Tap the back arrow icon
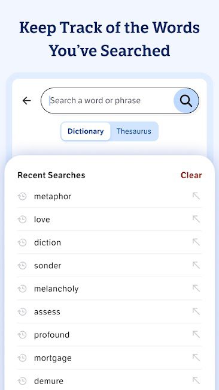This screenshot has height=390, width=219. (x=26, y=101)
